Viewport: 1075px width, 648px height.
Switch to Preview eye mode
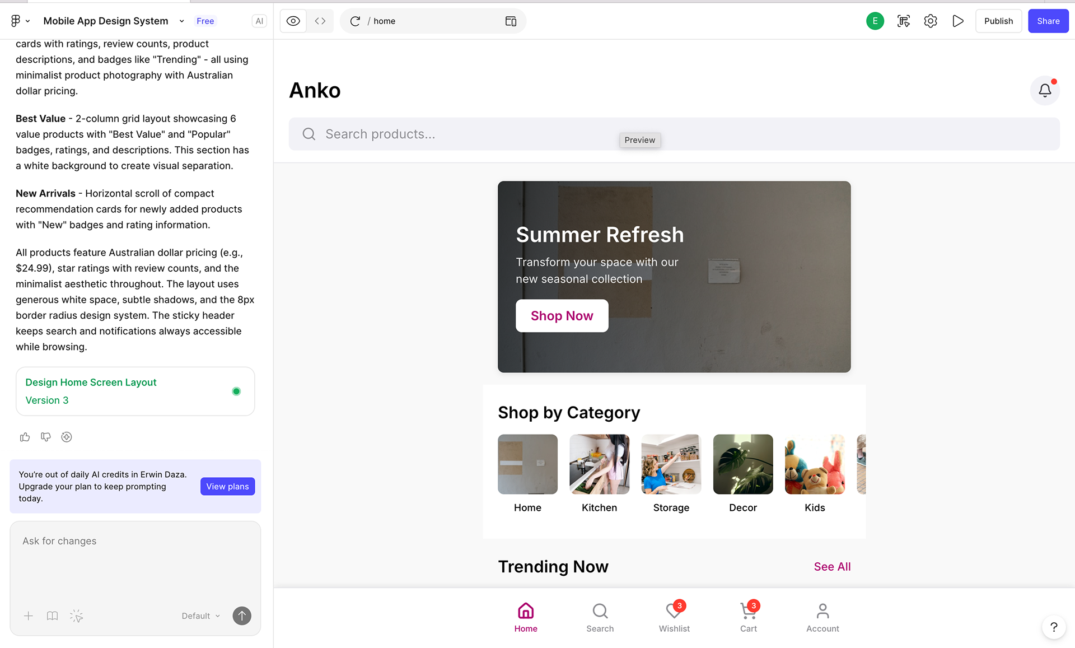tap(293, 21)
